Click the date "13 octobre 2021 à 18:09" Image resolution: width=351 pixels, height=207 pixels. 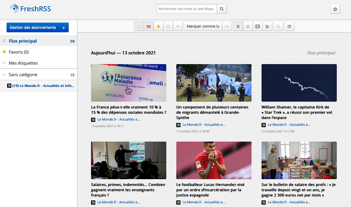[193, 131]
